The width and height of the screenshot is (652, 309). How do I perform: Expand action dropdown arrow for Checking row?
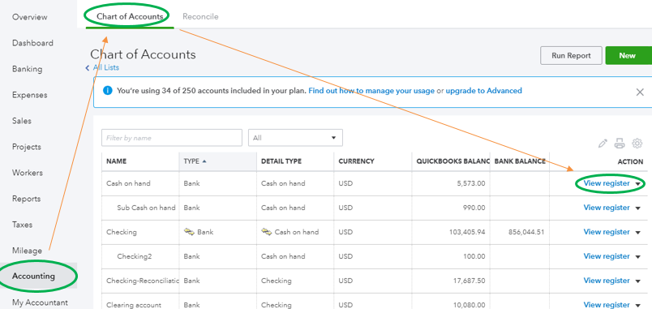click(x=638, y=233)
